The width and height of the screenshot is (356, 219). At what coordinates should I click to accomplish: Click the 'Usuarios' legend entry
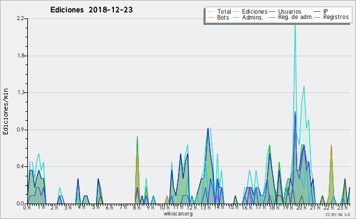click(x=290, y=11)
